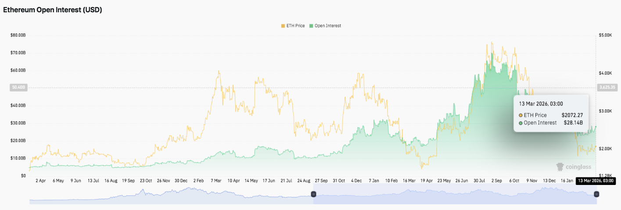
Task: Click the green Open Interest legend swatch
Action: click(311, 26)
